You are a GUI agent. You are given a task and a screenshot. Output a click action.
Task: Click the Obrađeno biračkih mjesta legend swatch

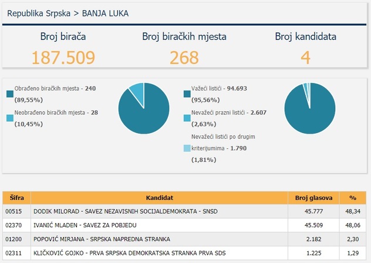tap(10, 94)
